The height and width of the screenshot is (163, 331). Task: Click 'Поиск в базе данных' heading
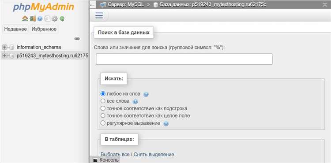click(x=124, y=33)
